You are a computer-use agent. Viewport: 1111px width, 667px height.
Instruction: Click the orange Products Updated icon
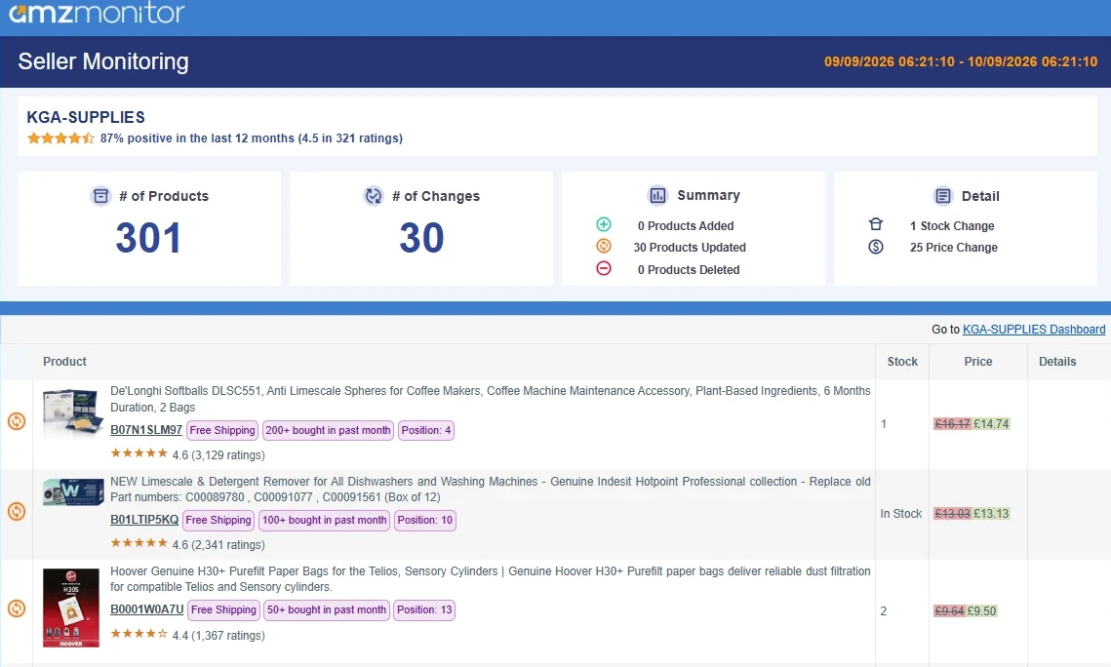[604, 246]
